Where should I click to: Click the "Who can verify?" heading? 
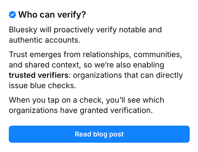point(52,15)
